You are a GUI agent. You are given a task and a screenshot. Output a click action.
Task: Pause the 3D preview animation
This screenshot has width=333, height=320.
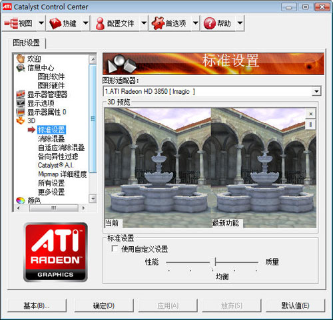[311, 124]
